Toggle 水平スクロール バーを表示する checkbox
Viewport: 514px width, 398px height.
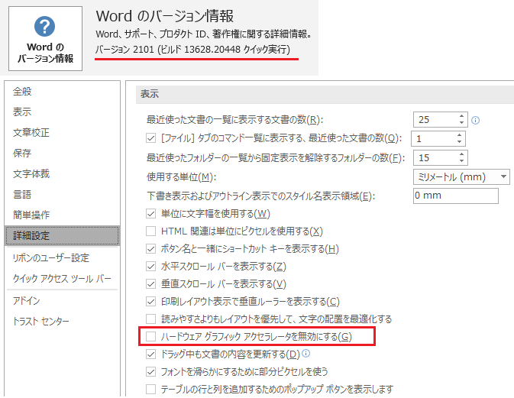pos(150,266)
